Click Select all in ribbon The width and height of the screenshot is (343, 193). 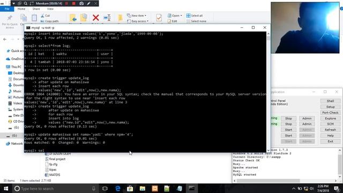coord(195,16)
